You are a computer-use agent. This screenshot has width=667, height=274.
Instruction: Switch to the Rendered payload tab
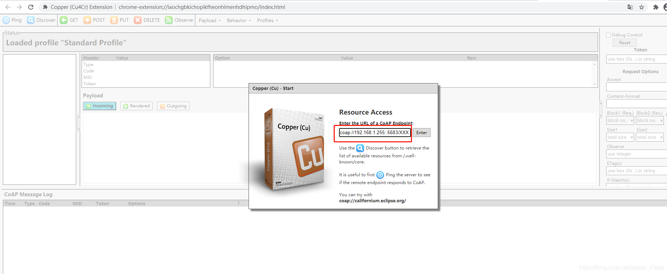136,106
